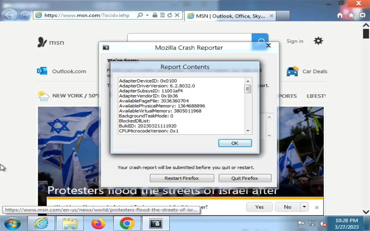This screenshot has height=231, width=370.
Task: Open the address bar autocomplete dropdown arrow
Action: coord(147,15)
